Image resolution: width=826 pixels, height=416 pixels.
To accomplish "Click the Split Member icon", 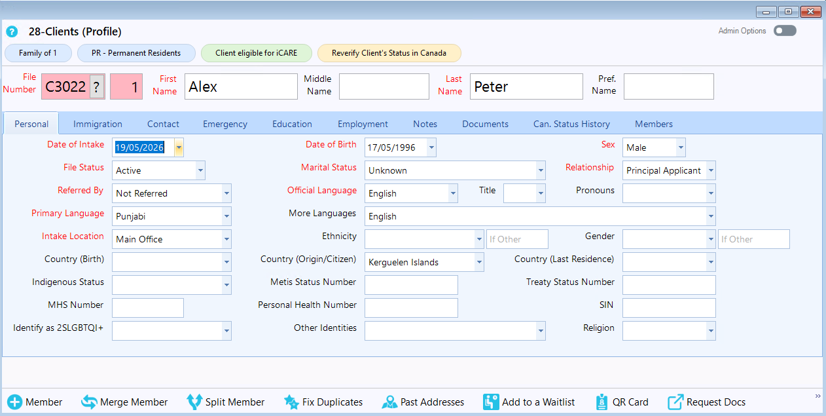I will (x=194, y=402).
